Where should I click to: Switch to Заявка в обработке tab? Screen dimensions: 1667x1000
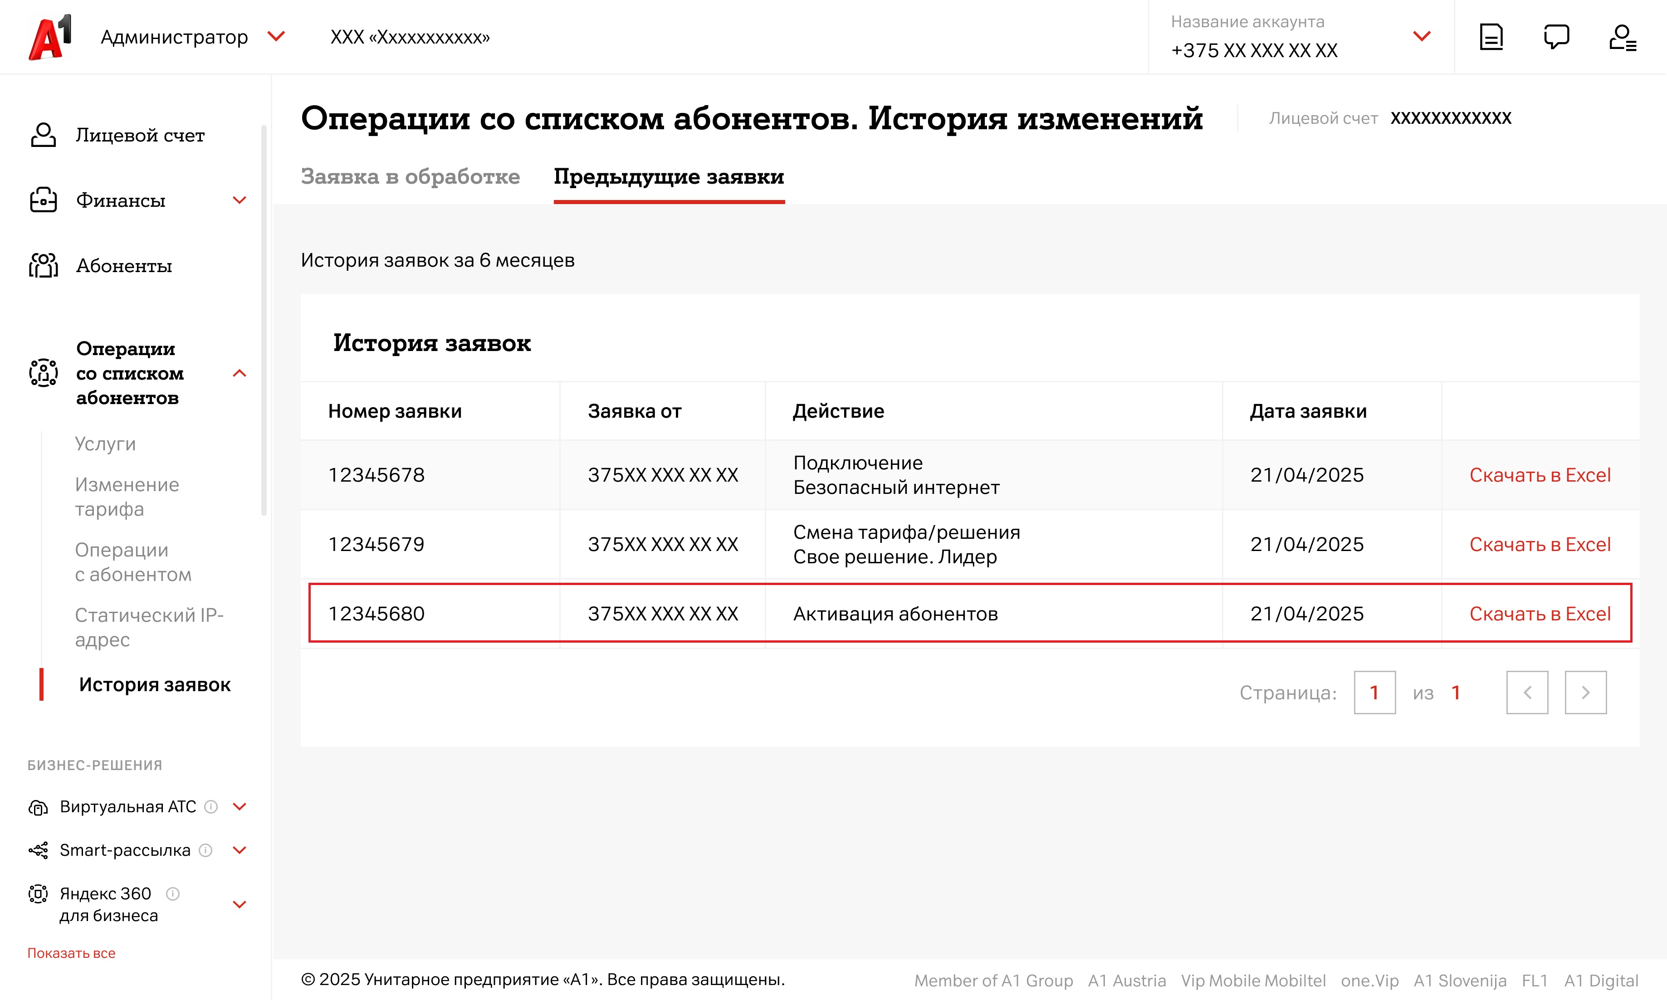tap(410, 176)
